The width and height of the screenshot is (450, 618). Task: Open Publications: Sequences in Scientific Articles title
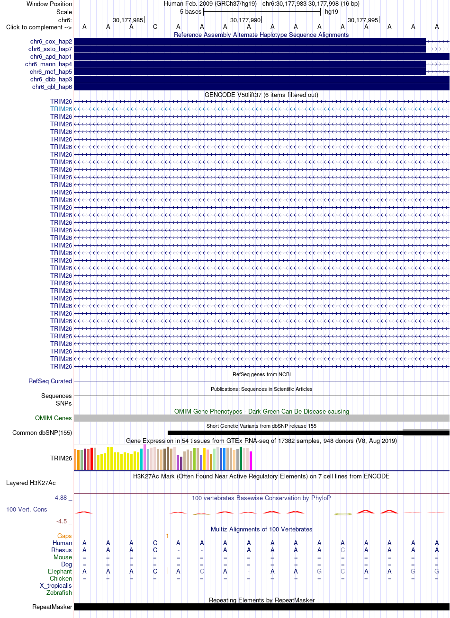click(x=261, y=389)
